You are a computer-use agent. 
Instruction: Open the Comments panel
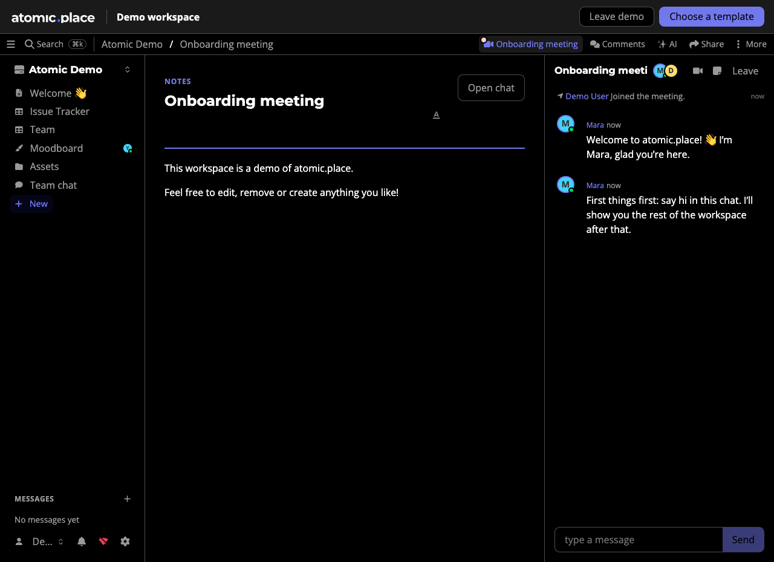tap(617, 44)
